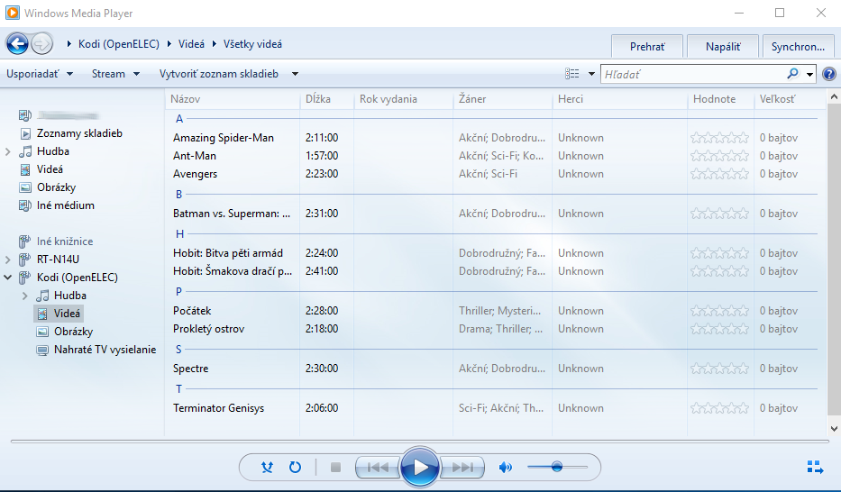Select the Amazing Spider-Man video
841x492 pixels.
(224, 138)
